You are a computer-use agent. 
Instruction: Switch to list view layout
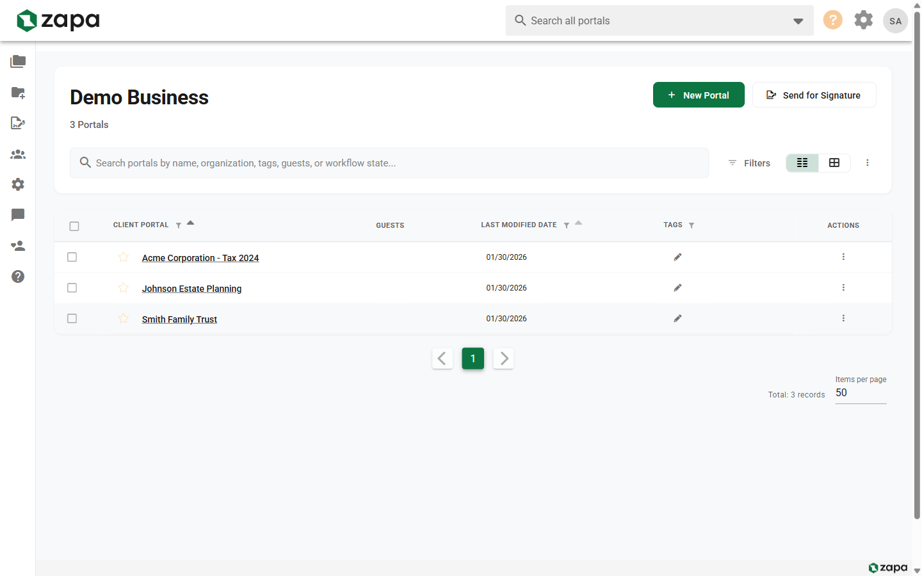802,163
